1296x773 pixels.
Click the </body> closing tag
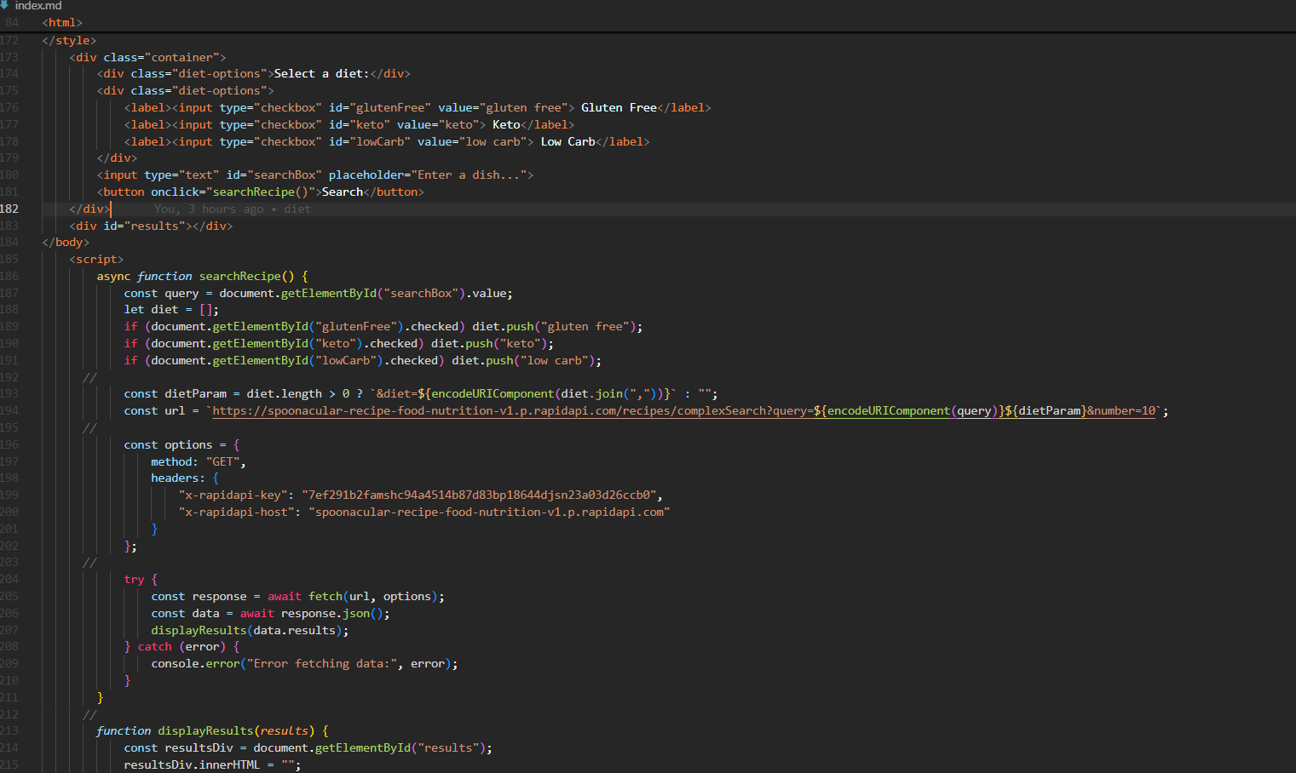(x=66, y=243)
